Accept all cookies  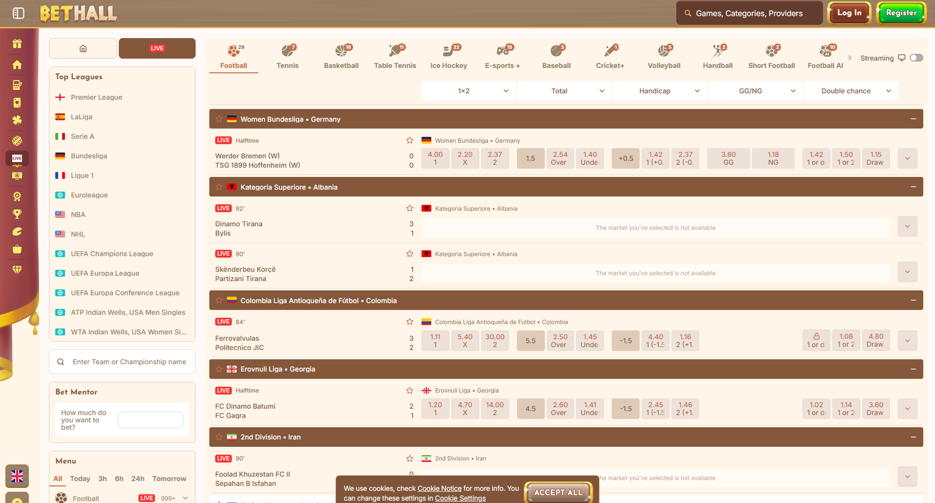pyautogui.click(x=558, y=492)
